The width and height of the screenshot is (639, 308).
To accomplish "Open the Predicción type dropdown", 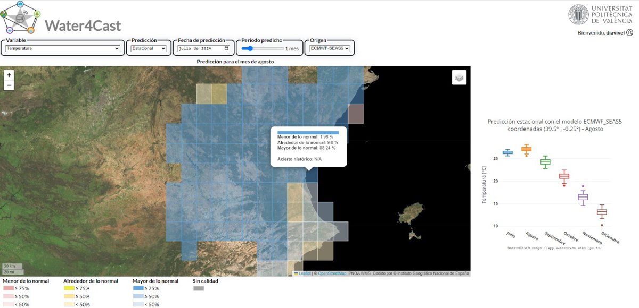I will 149,48.
